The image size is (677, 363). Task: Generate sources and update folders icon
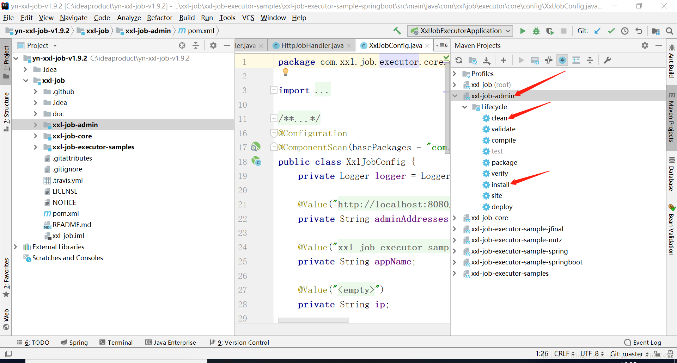(x=472, y=60)
